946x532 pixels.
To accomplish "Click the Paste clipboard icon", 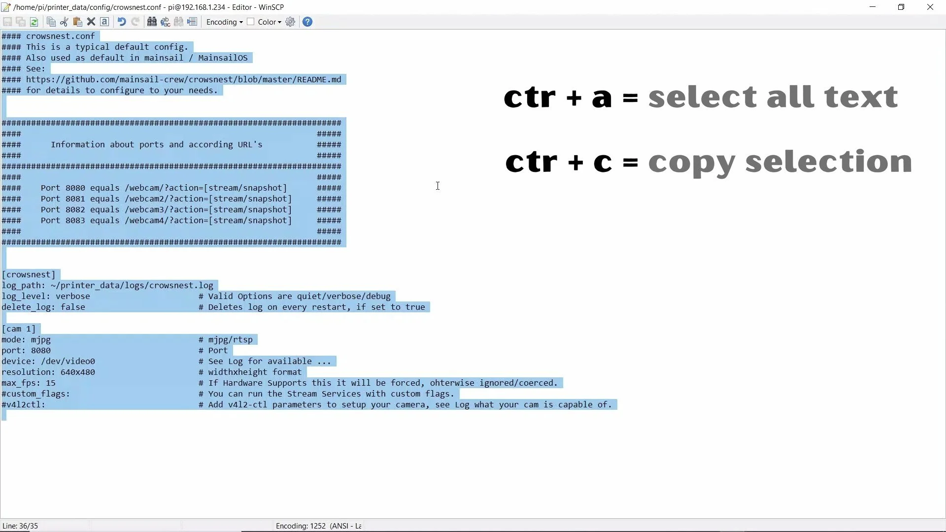I will (x=77, y=22).
